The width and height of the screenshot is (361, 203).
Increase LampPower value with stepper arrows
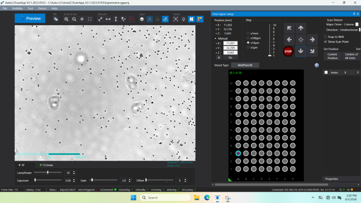(x=74, y=172)
